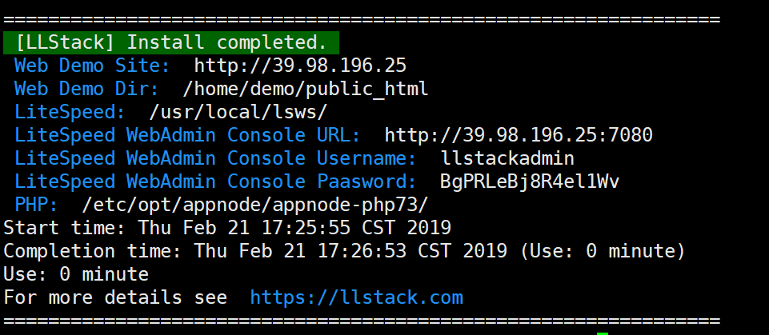Open the WebAdmin Console URL ending in :7080
The width and height of the screenshot is (769, 335).
tap(519, 135)
